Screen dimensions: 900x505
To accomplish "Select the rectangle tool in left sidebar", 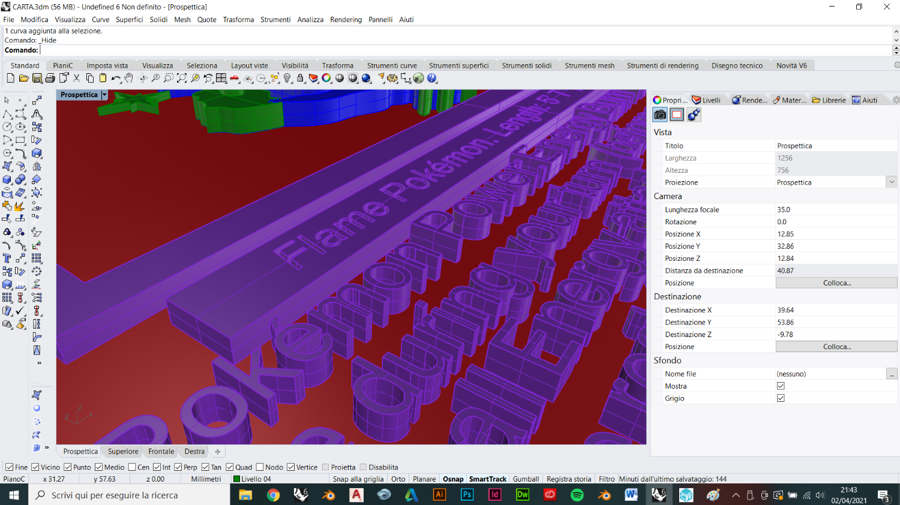I will [20, 140].
